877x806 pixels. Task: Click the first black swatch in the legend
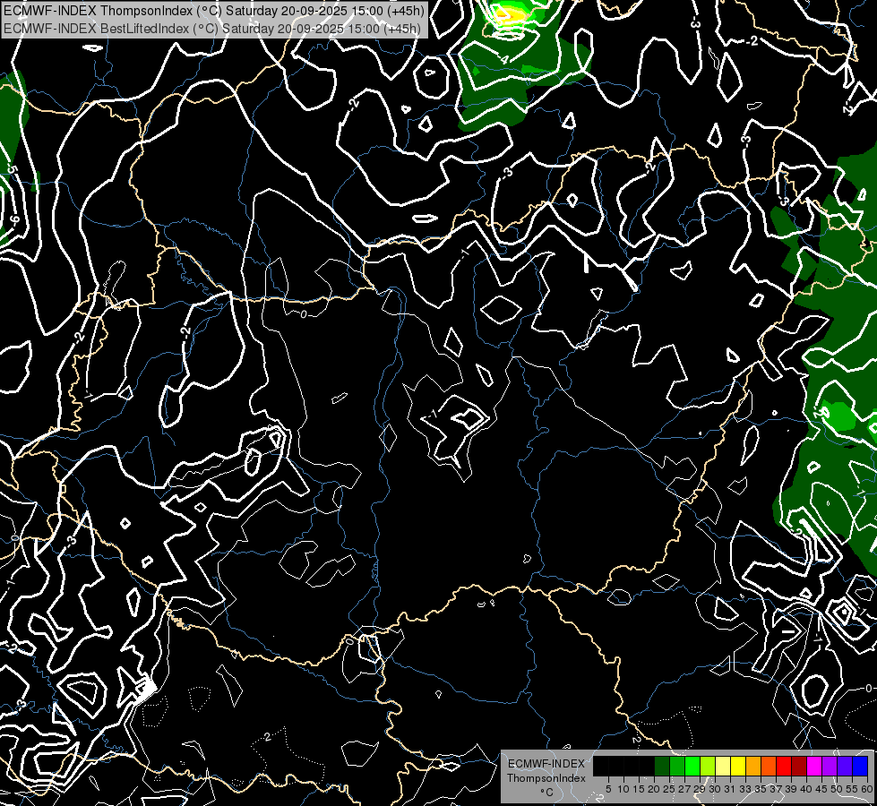(x=601, y=766)
